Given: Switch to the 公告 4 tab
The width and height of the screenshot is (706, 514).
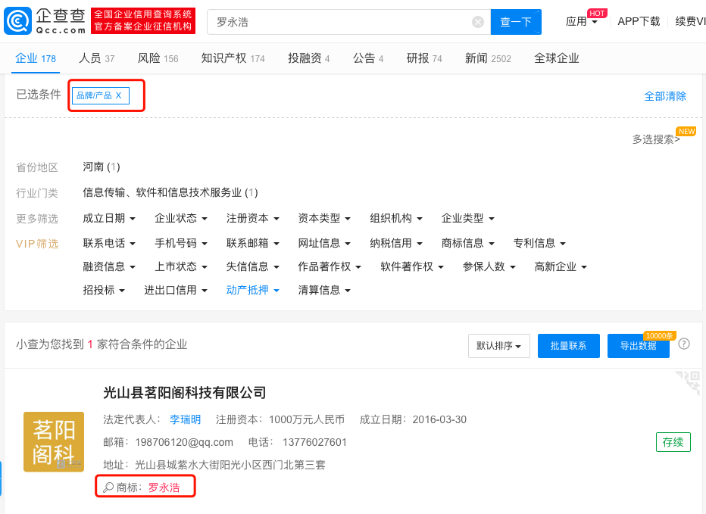Looking at the screenshot, I should 368,58.
